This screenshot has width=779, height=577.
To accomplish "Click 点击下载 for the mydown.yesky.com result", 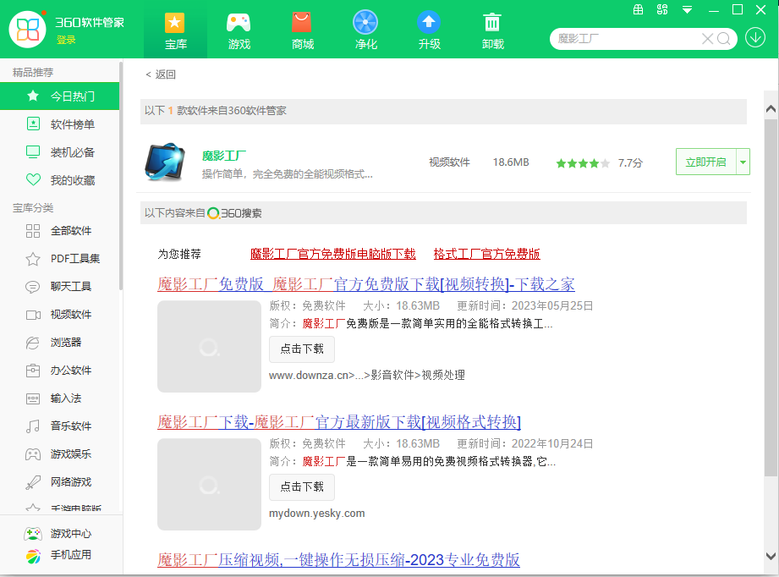I will (x=302, y=487).
